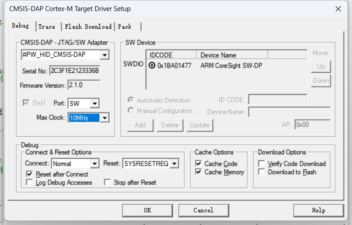Click the Move Down button

[x=321, y=81]
